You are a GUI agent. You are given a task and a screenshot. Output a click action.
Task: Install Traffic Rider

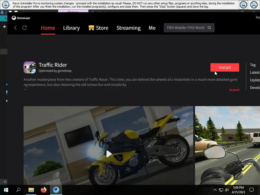coord(225,67)
